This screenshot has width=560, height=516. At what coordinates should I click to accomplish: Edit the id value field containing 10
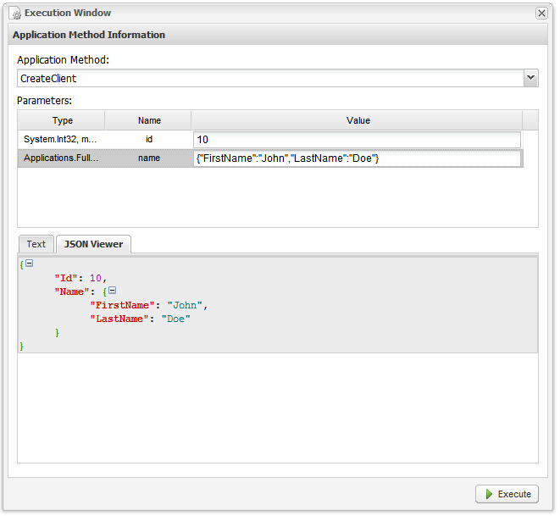[x=358, y=141]
